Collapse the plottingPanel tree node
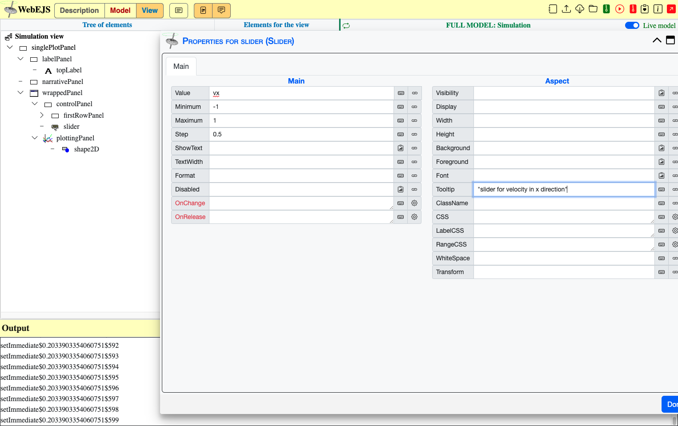Image resolution: width=678 pixels, height=426 pixels. tap(35, 138)
